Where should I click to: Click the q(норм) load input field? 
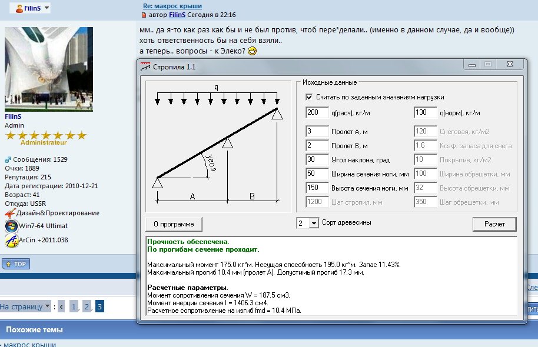pyautogui.click(x=426, y=112)
